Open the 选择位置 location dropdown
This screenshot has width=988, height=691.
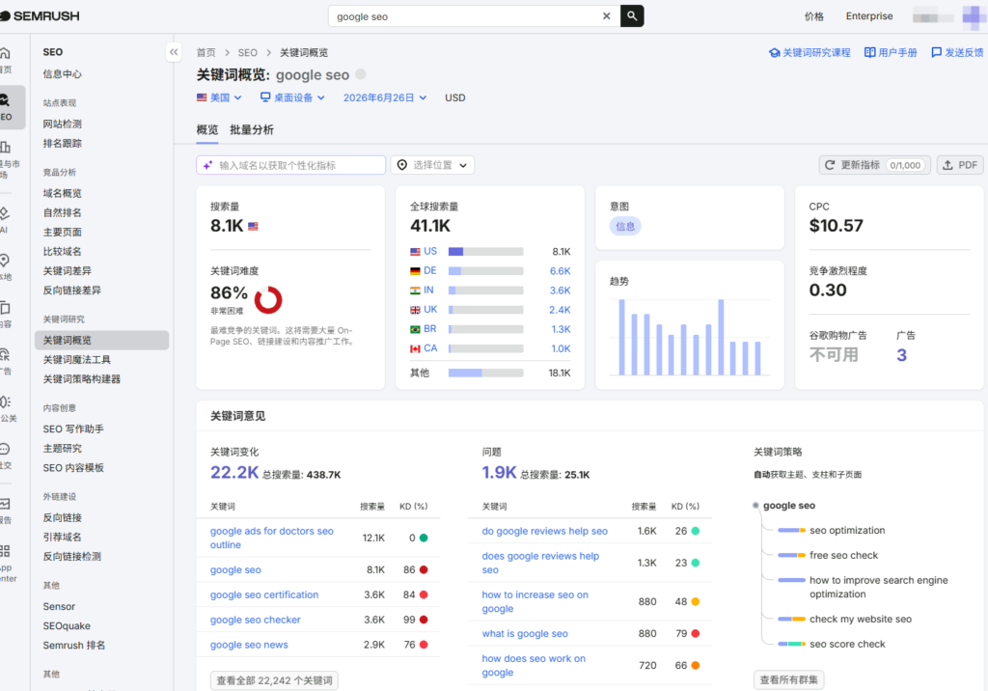(x=432, y=165)
